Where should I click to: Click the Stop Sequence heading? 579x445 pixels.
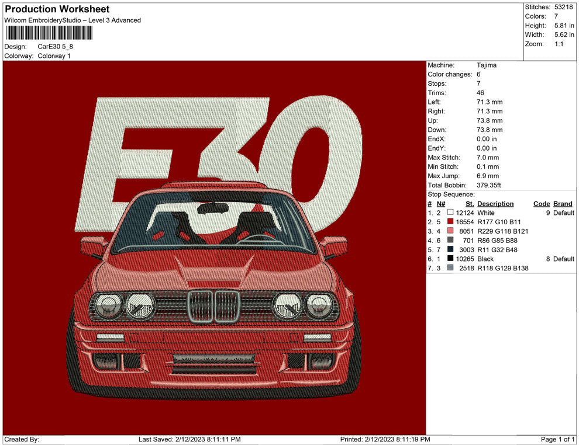point(451,194)
